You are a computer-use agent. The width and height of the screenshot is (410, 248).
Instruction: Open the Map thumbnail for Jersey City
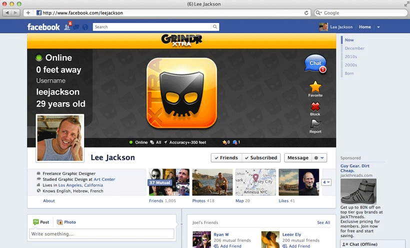pos(255,182)
